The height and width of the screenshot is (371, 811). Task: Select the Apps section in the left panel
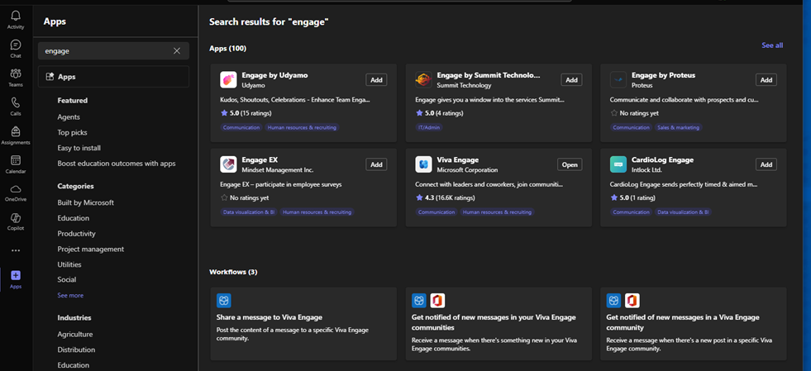(113, 77)
